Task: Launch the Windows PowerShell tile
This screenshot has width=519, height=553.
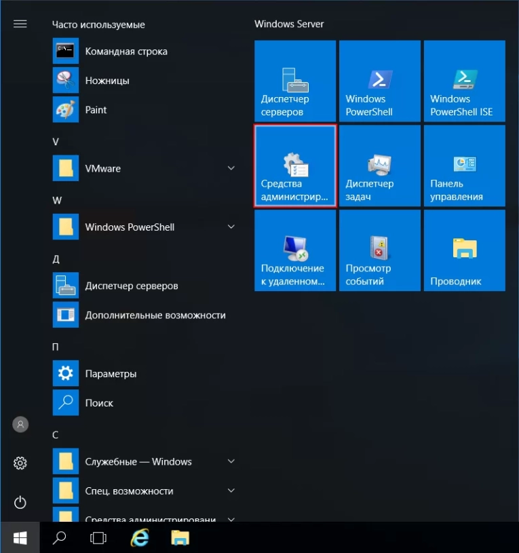Action: (379, 81)
